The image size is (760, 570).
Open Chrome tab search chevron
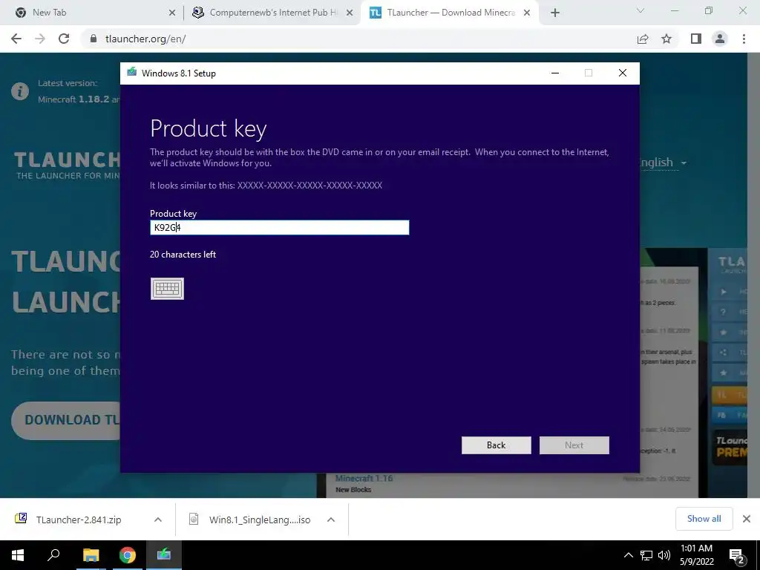[641, 10]
